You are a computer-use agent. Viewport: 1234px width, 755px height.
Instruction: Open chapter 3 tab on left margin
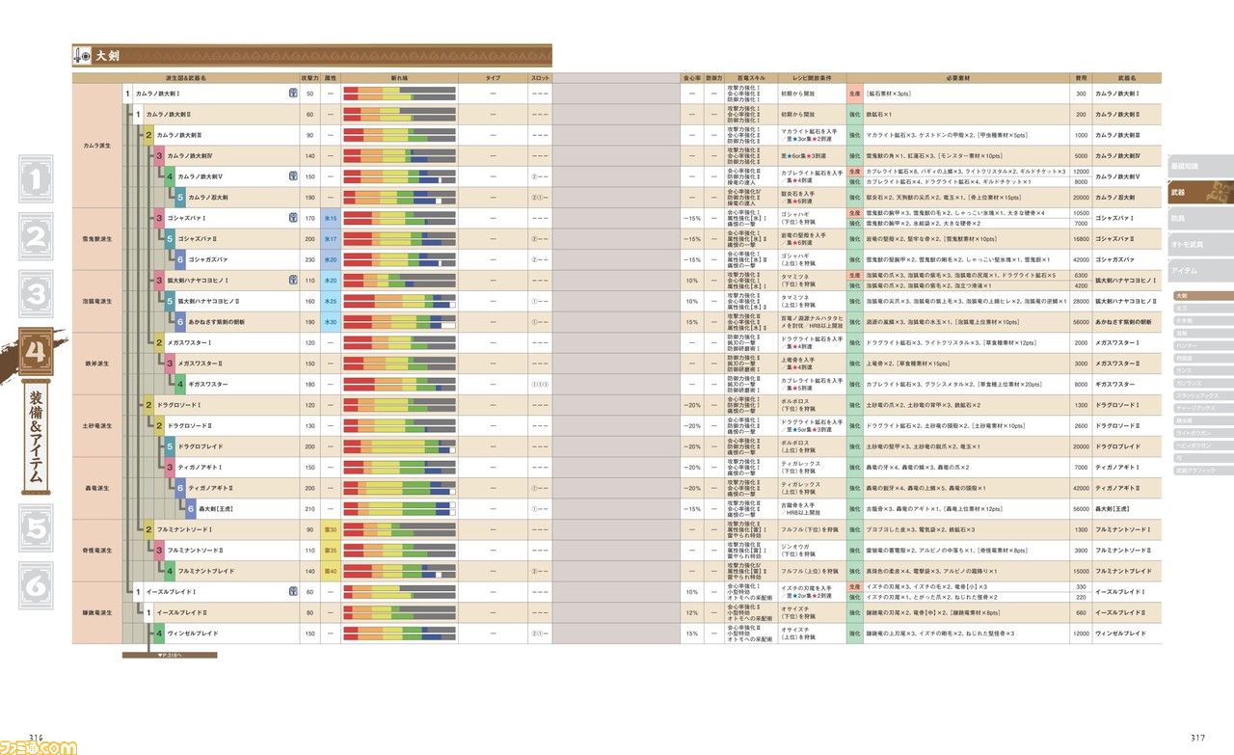click(34, 295)
